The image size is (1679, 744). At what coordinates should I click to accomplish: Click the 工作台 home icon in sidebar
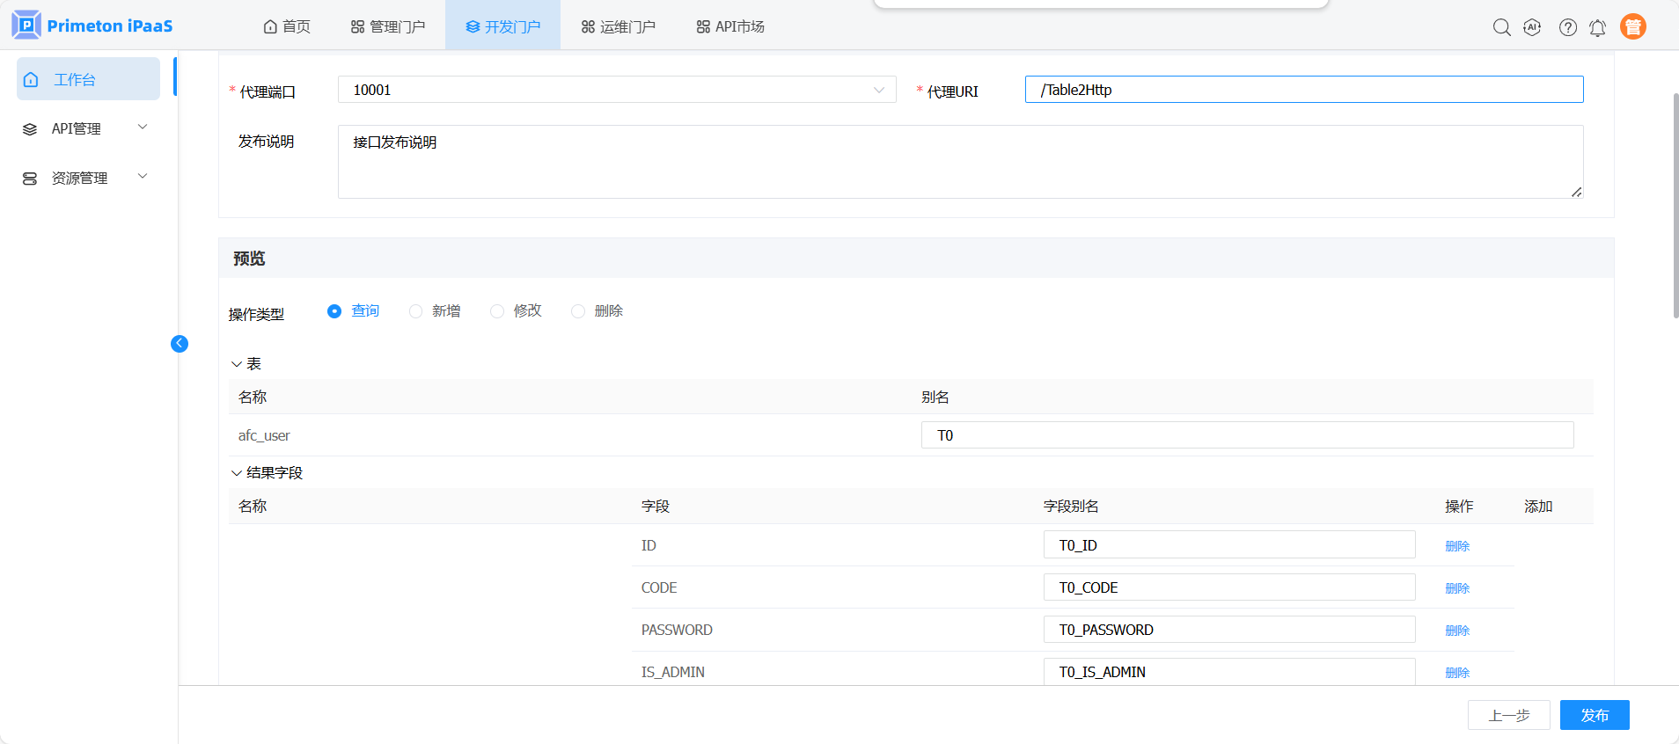click(32, 80)
